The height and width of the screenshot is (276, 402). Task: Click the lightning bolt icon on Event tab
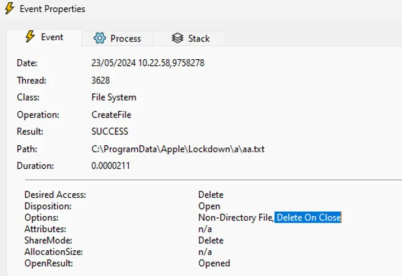pyautogui.click(x=30, y=36)
